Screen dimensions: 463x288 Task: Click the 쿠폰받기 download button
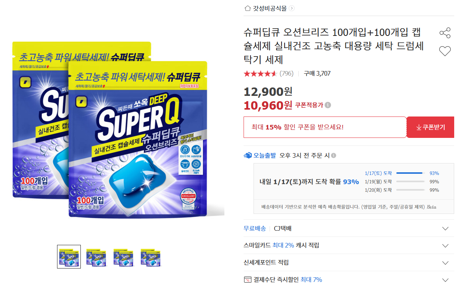tap(430, 127)
